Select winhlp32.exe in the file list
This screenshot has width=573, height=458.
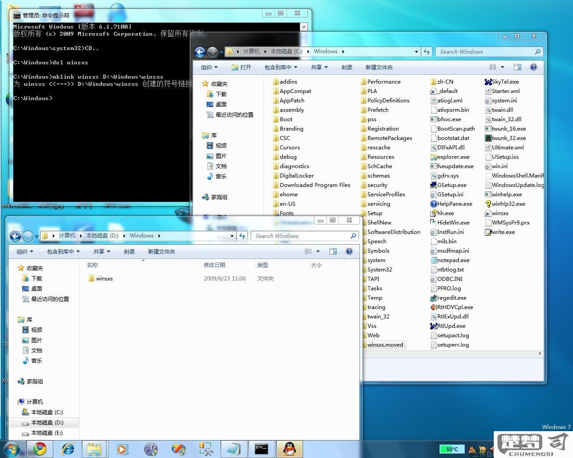click(x=505, y=204)
